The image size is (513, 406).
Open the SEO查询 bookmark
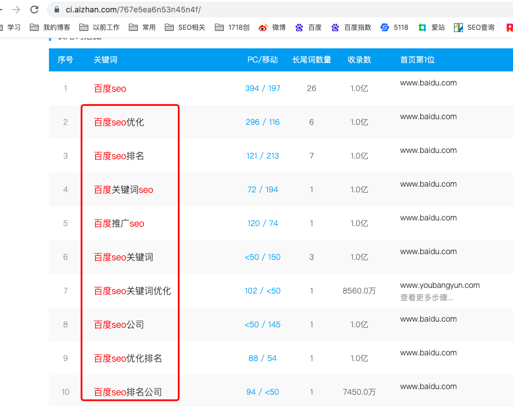(x=478, y=27)
